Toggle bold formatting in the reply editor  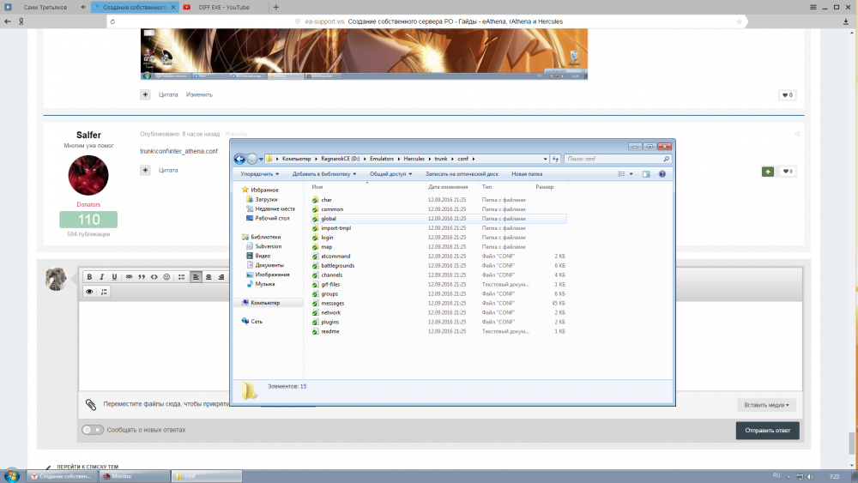(88, 277)
